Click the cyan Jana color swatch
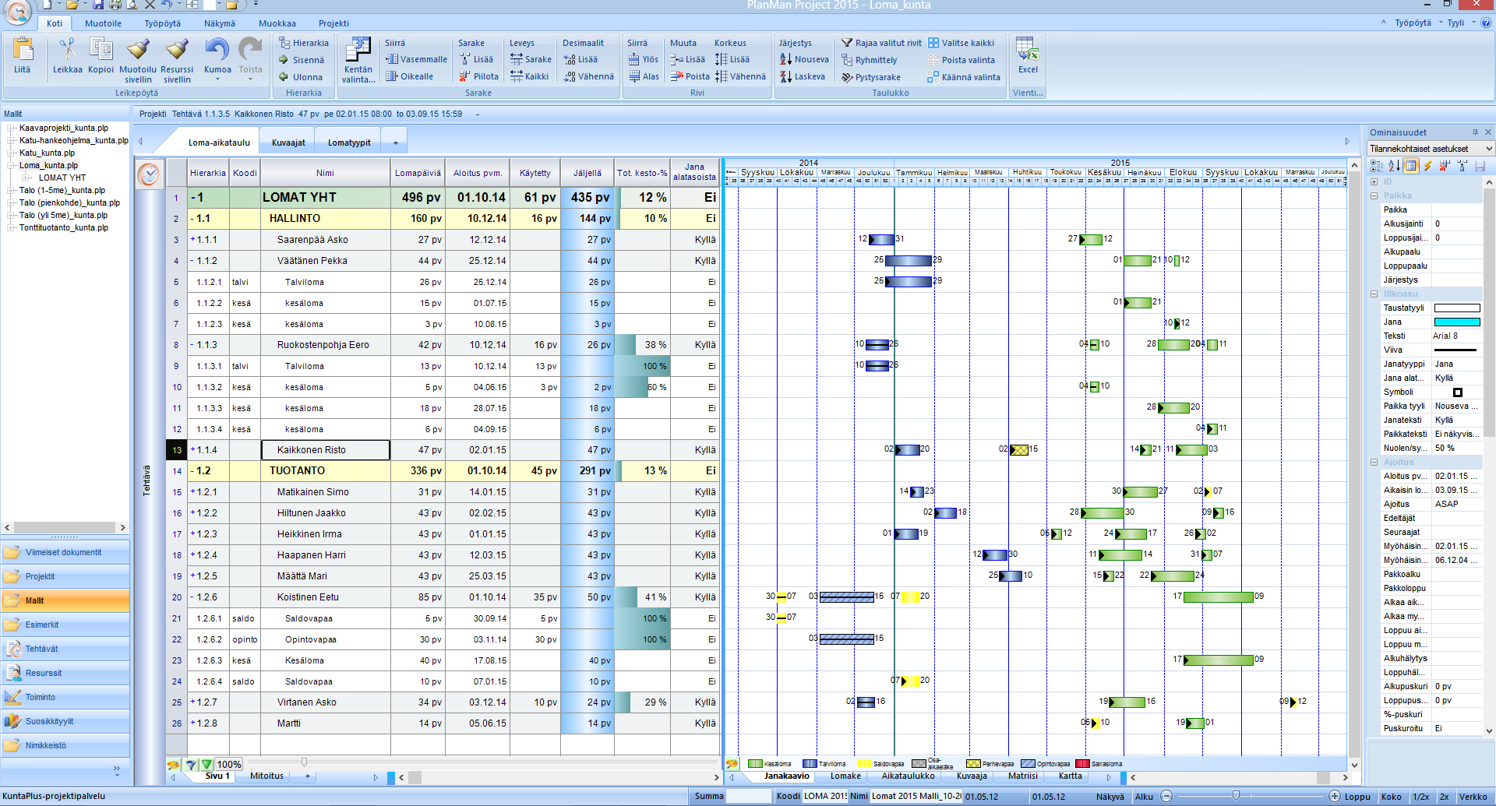This screenshot has height=806, width=1496. [x=1456, y=322]
